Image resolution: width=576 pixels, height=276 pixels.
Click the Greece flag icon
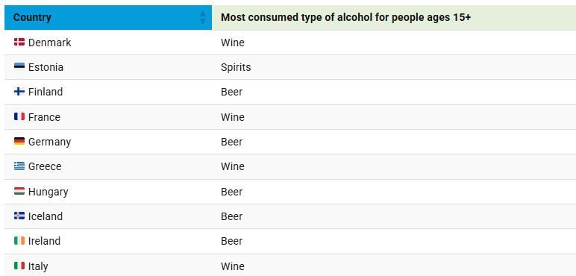tap(19, 166)
